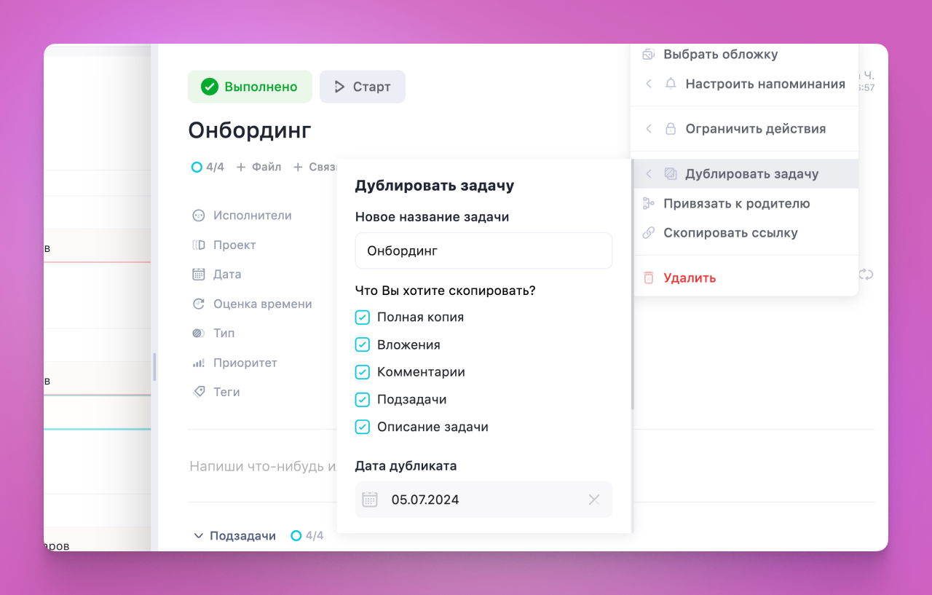
Task: Collapse the Подзадачи section chevron
Action: [198, 536]
